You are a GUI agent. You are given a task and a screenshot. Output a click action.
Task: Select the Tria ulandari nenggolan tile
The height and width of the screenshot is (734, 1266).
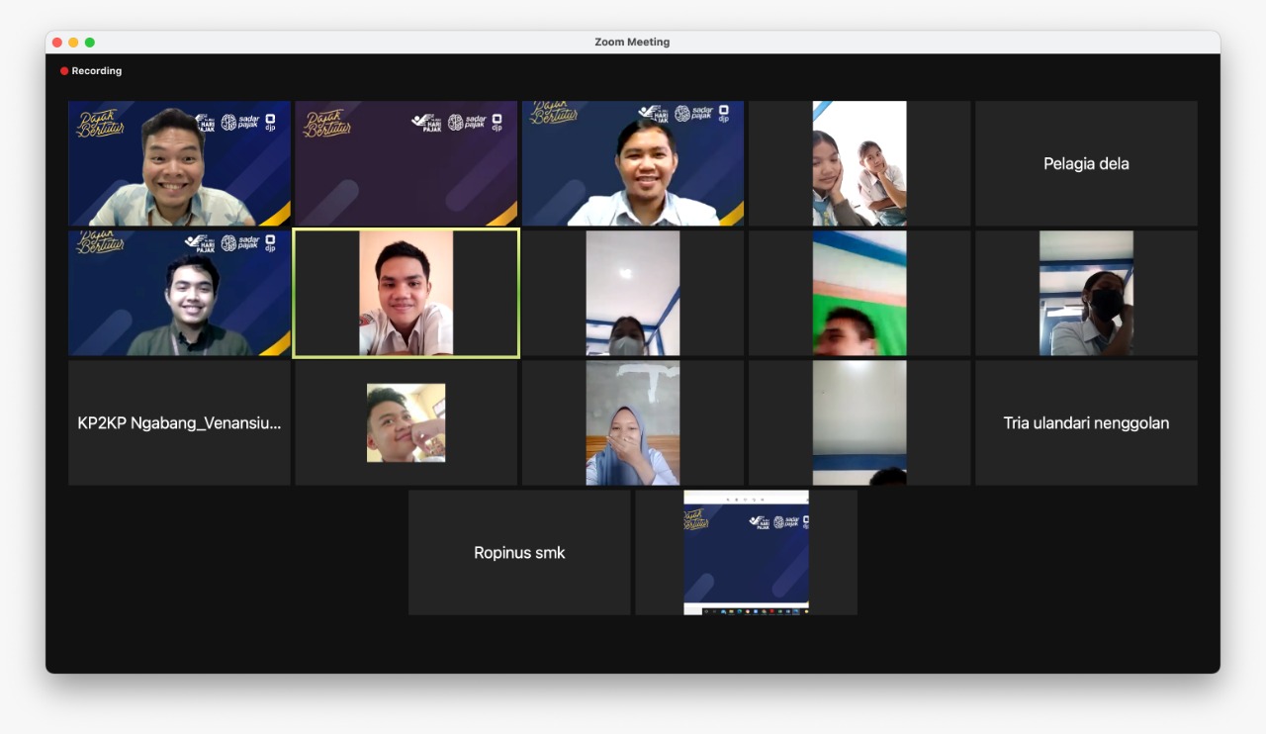coord(1086,422)
